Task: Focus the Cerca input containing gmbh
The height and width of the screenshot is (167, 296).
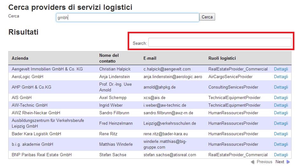Action: click(x=128, y=17)
